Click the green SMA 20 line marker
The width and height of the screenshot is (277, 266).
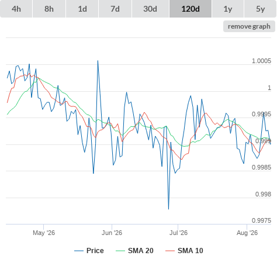click(x=120, y=251)
